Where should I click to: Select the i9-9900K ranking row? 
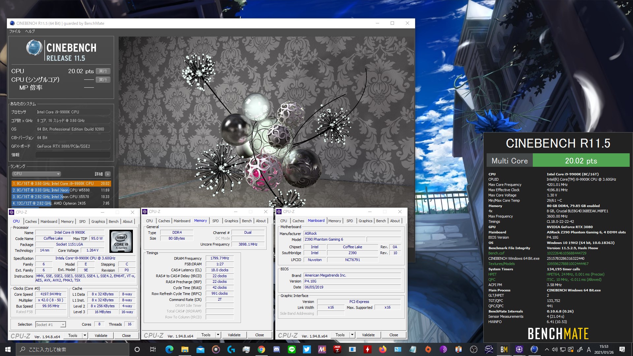pyautogui.click(x=61, y=184)
